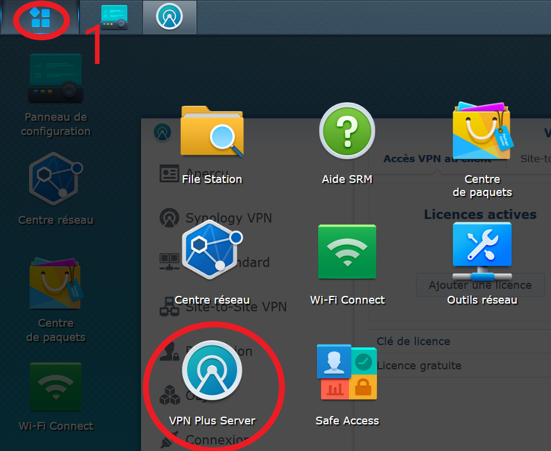This screenshot has height=451, width=551.
Task: Switch to VPN Plus Server taskbar icon
Action: (169, 17)
